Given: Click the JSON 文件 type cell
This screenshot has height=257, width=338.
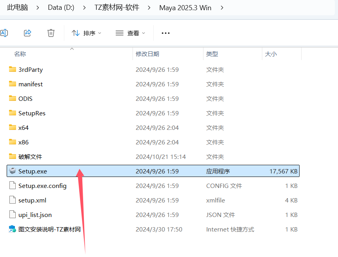Looking at the screenshot, I should 220,215.
